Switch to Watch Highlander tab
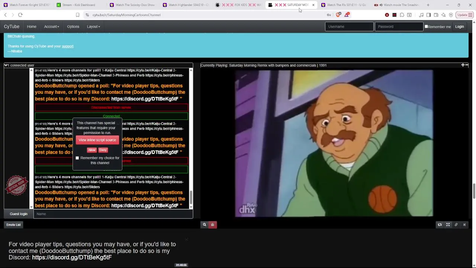The width and height of the screenshot is (476, 268). [x=186, y=5]
